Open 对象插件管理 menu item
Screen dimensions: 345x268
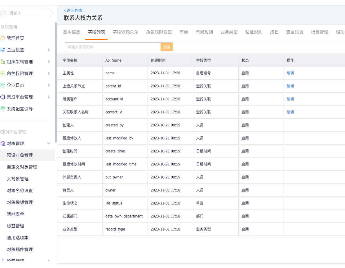20,249
